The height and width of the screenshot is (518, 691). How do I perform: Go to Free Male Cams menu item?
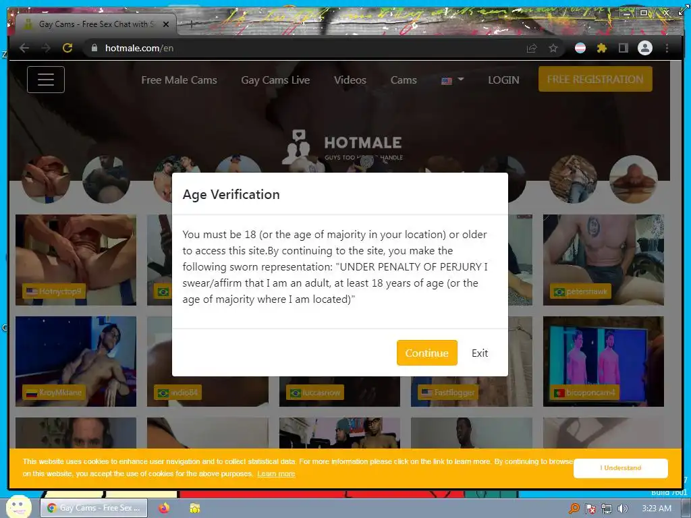(179, 80)
